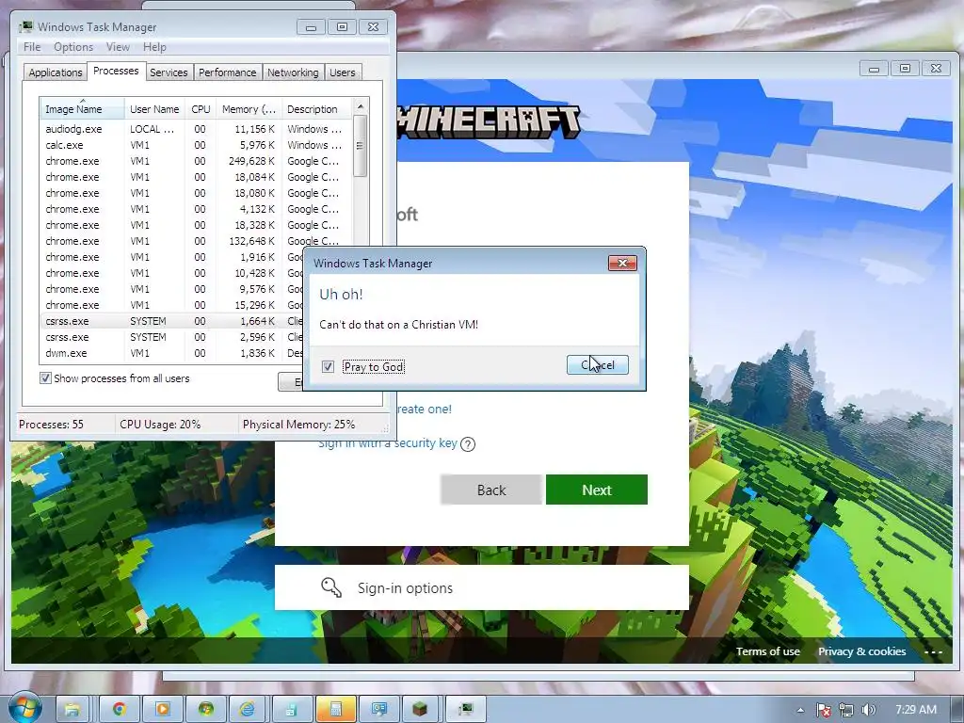Open volume speaker icon in tray
This screenshot has height=723, width=964.
868,710
